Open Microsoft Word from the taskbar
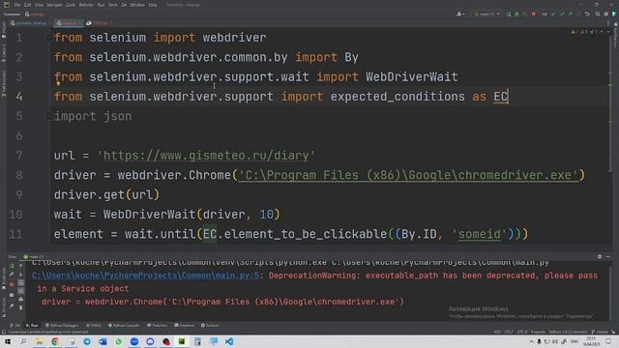This screenshot has width=619, height=348. click(103, 341)
